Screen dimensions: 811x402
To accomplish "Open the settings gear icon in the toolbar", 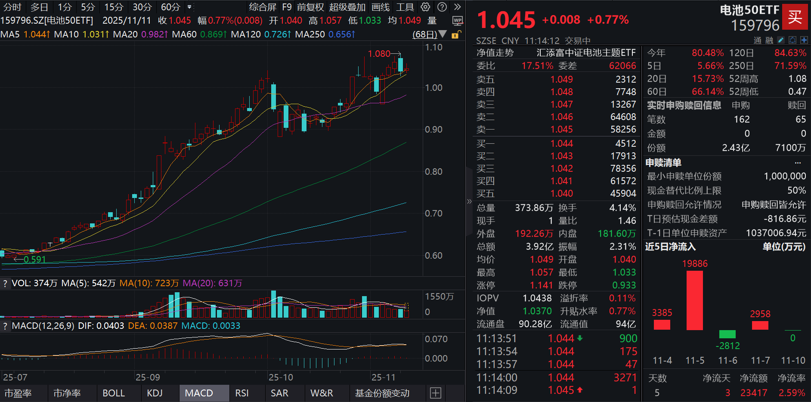I will [x=425, y=7].
